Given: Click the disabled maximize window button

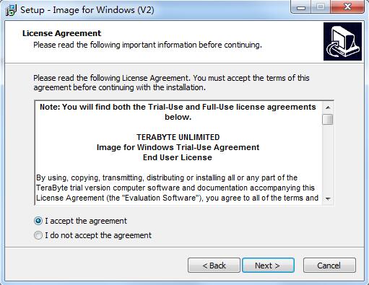Looking at the screenshot, I should tap(321, 7).
